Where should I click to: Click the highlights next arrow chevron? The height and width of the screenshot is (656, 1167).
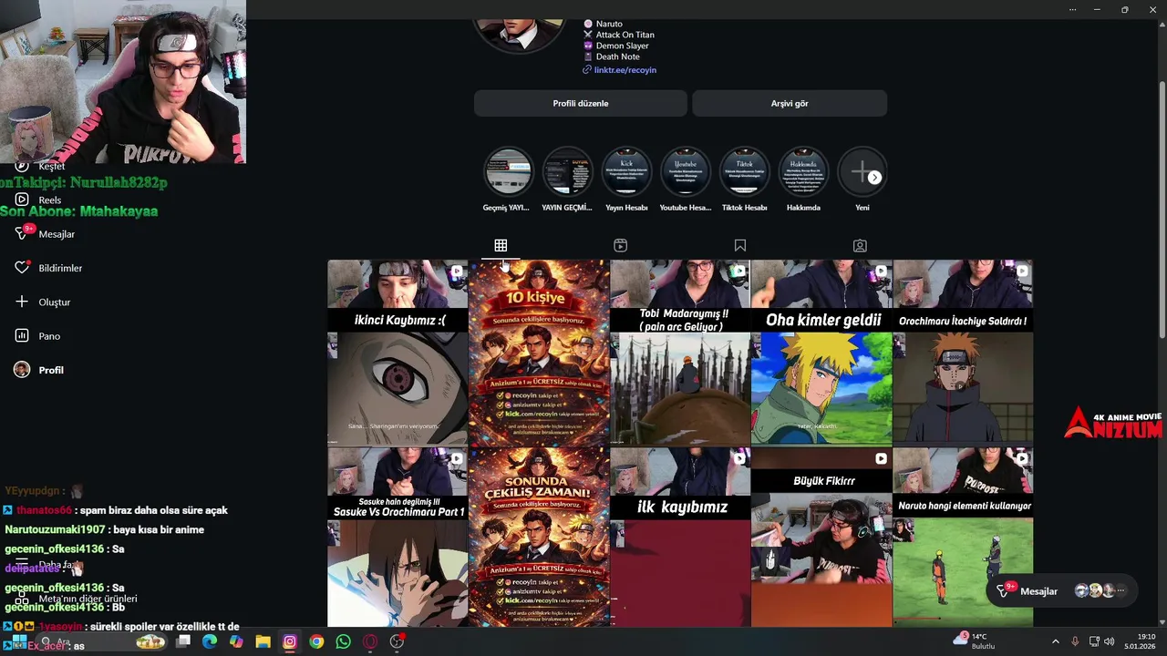click(x=874, y=178)
